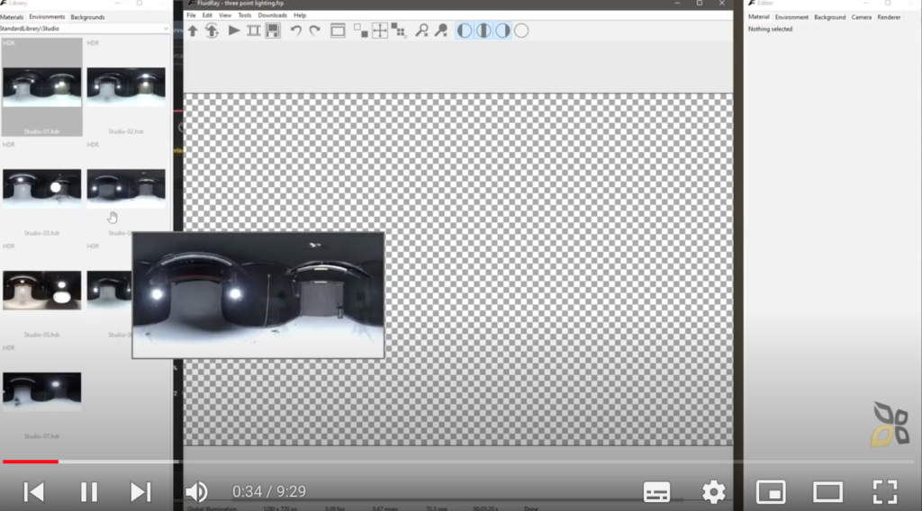Click the first magnifier pick icon
Image resolution: width=922 pixels, height=511 pixels.
[x=421, y=31]
